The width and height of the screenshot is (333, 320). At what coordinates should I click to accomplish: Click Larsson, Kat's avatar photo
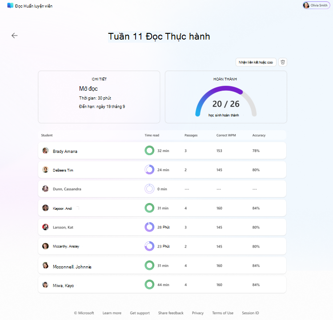tap(45, 227)
